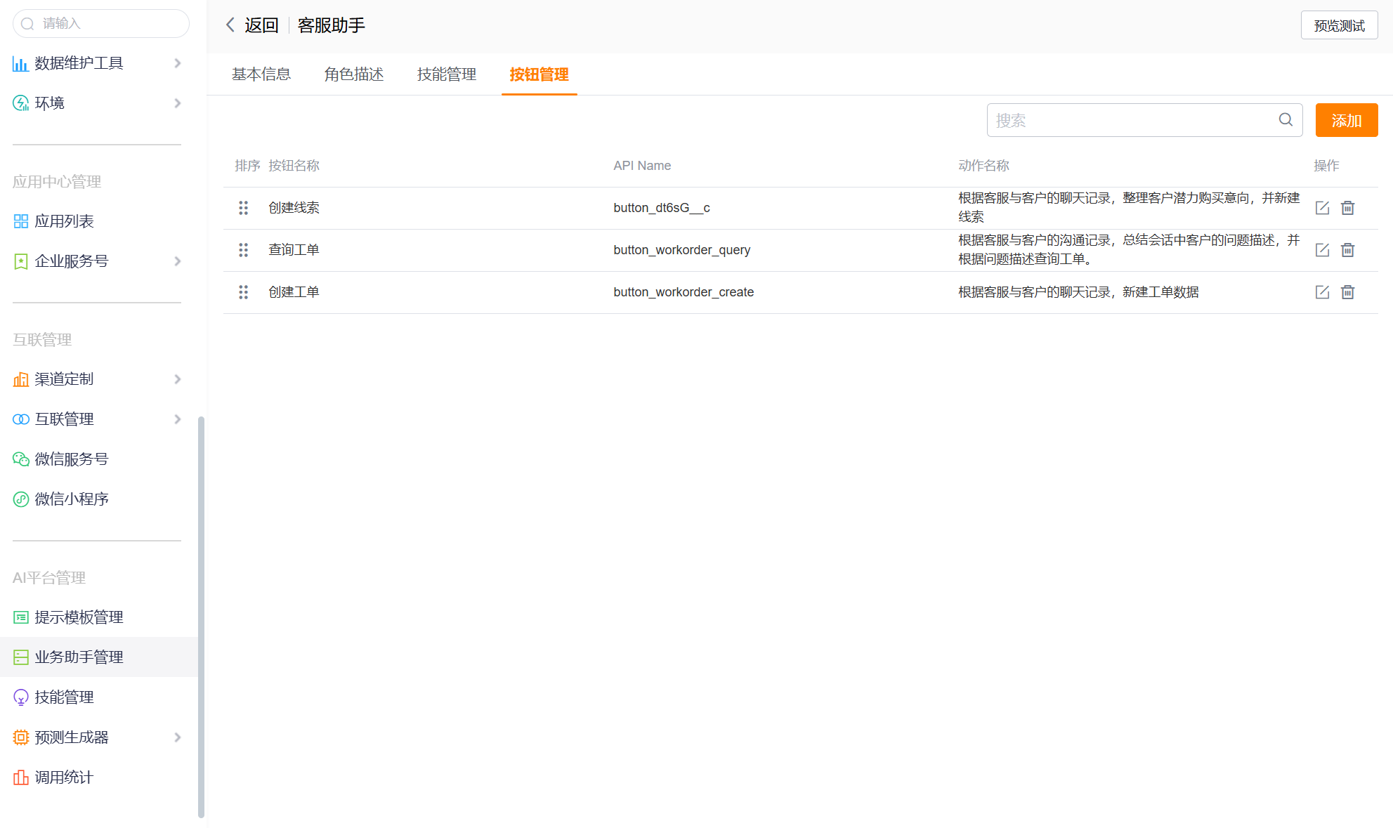Screen dimensions: 1393x828
Task: Expand 渠道定制 submenu chevron
Action: click(178, 379)
